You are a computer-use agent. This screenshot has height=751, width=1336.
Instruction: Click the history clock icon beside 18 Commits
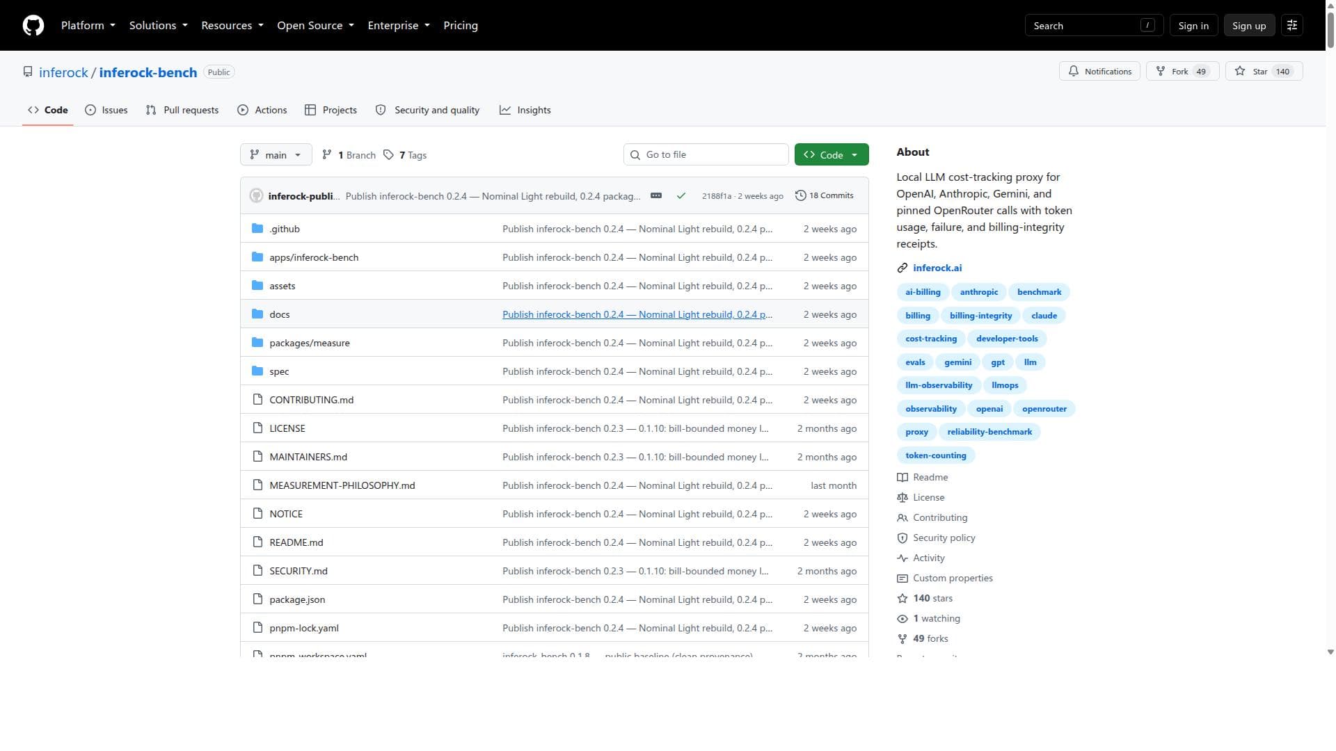(801, 195)
